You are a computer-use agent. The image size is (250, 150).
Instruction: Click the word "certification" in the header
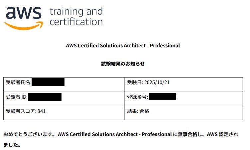click(76, 22)
